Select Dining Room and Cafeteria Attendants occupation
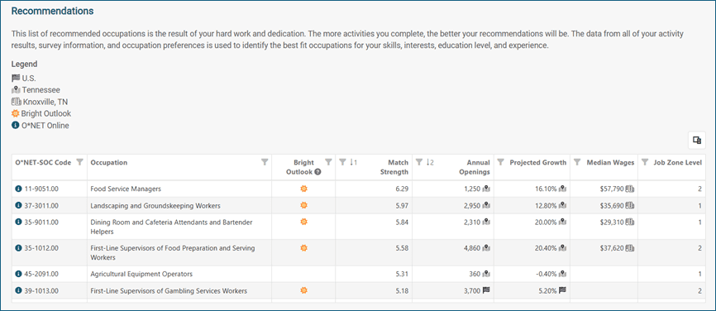This screenshot has height=311, width=716. [171, 227]
